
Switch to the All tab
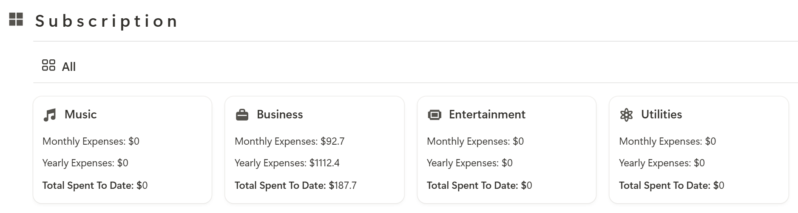tap(59, 66)
